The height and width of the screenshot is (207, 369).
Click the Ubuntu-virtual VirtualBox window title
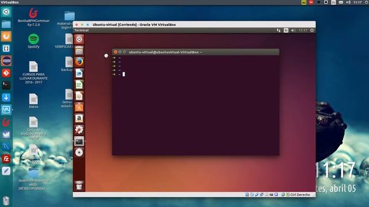tap(134, 25)
